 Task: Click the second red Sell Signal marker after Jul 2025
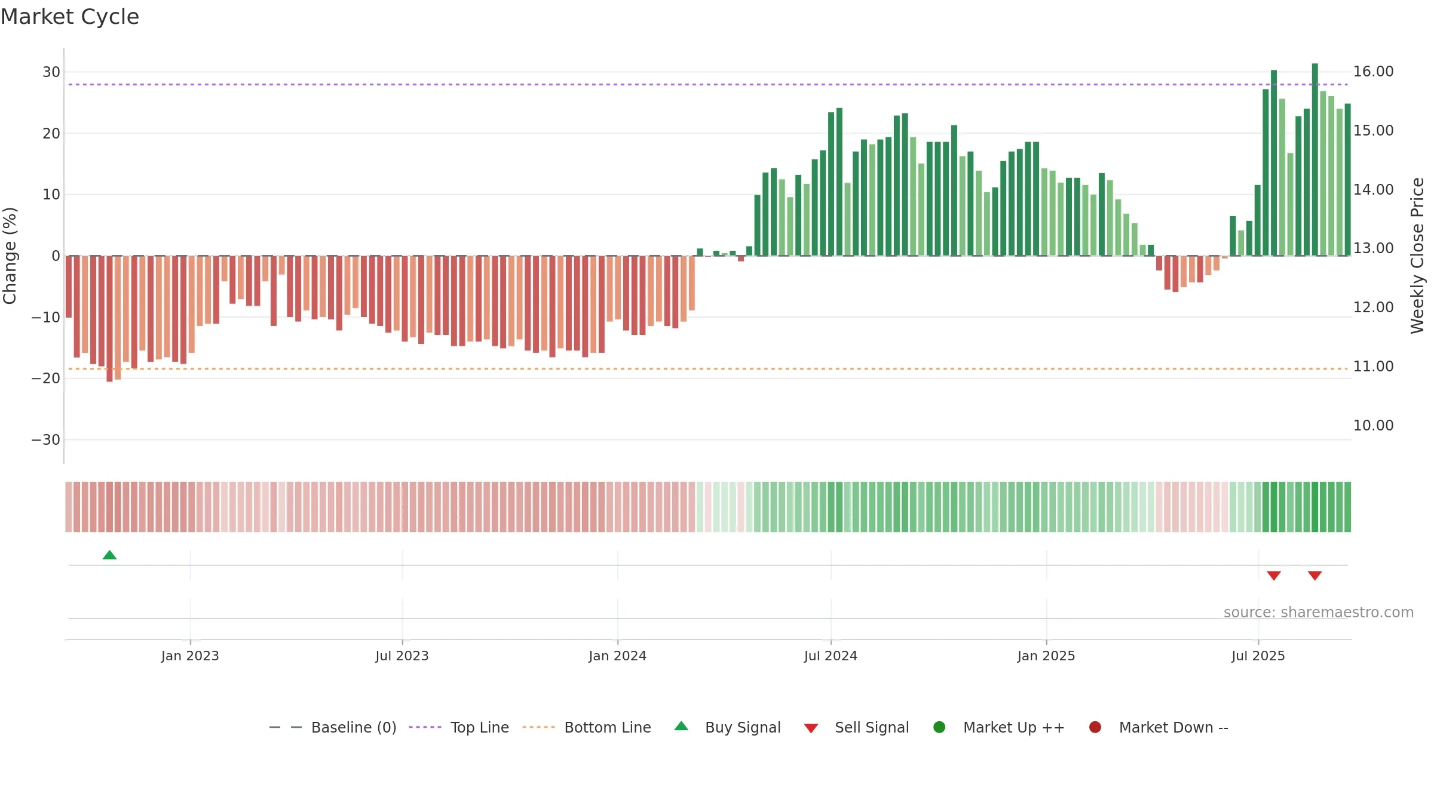pyautogui.click(x=1314, y=576)
